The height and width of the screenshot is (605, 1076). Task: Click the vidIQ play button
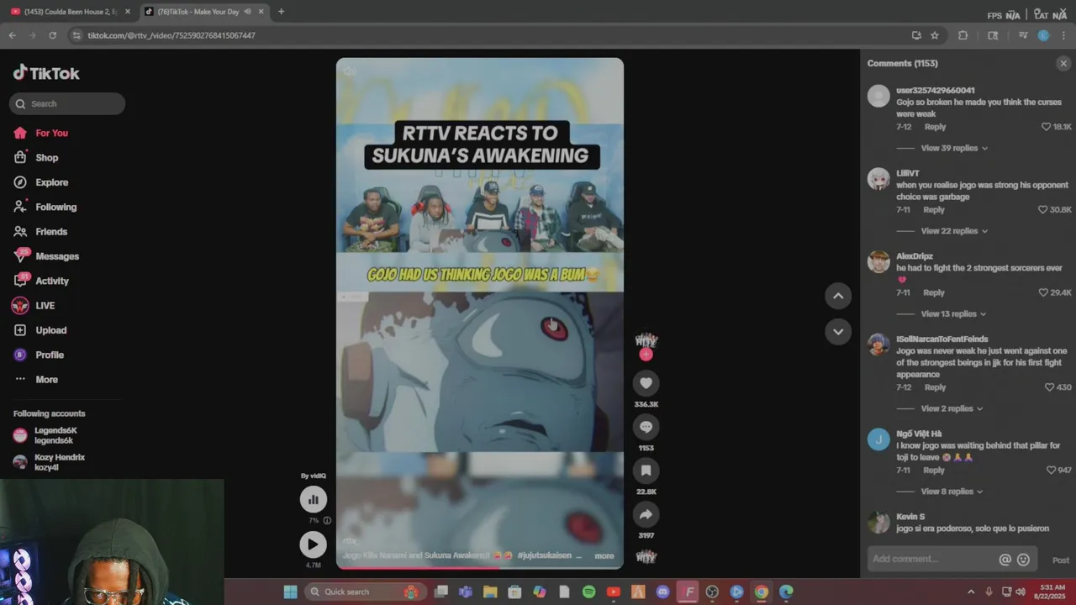tap(314, 544)
